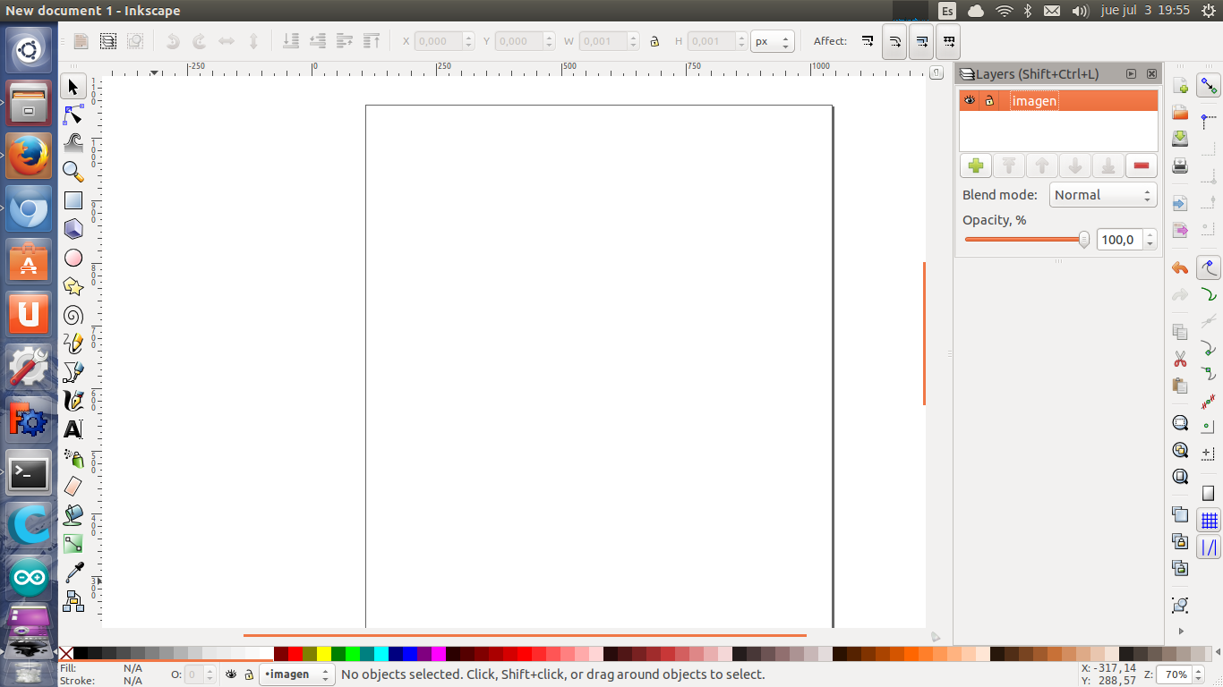Toggle the width and height ratio lock

tap(654, 41)
